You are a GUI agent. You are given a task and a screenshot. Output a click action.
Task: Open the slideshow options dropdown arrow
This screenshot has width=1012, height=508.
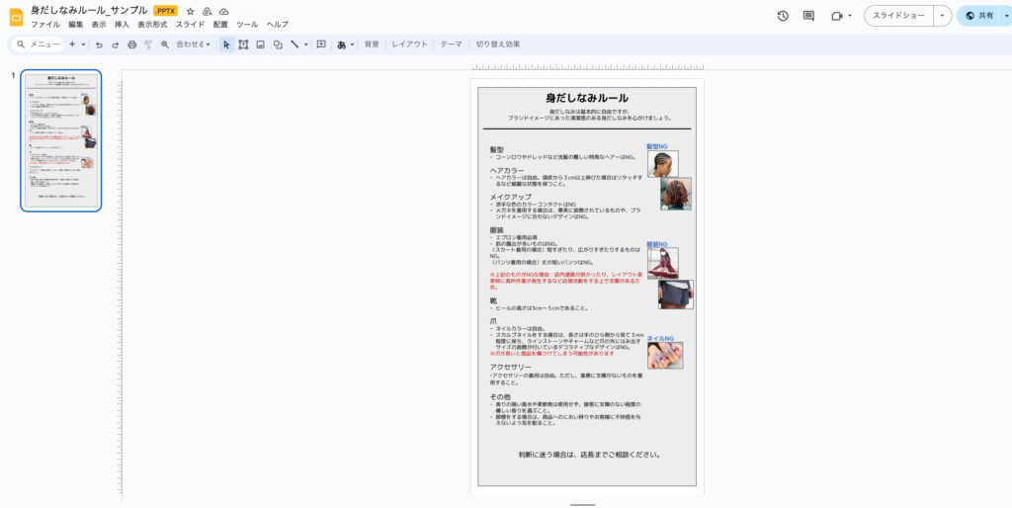tap(942, 16)
